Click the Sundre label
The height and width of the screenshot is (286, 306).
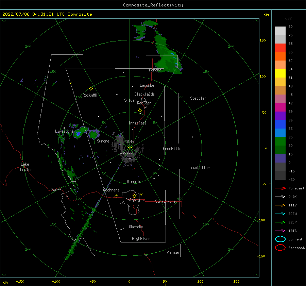(x=103, y=141)
